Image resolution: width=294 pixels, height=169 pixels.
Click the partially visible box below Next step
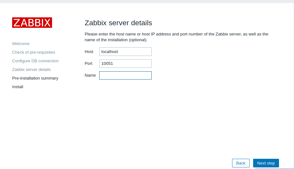(274, 168)
